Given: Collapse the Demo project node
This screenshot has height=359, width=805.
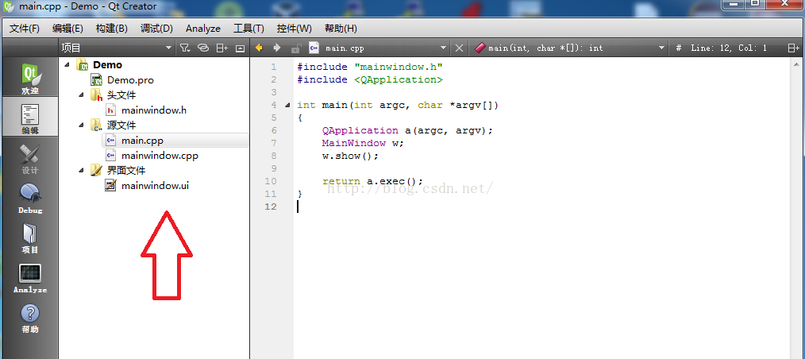Looking at the screenshot, I should coord(67,64).
